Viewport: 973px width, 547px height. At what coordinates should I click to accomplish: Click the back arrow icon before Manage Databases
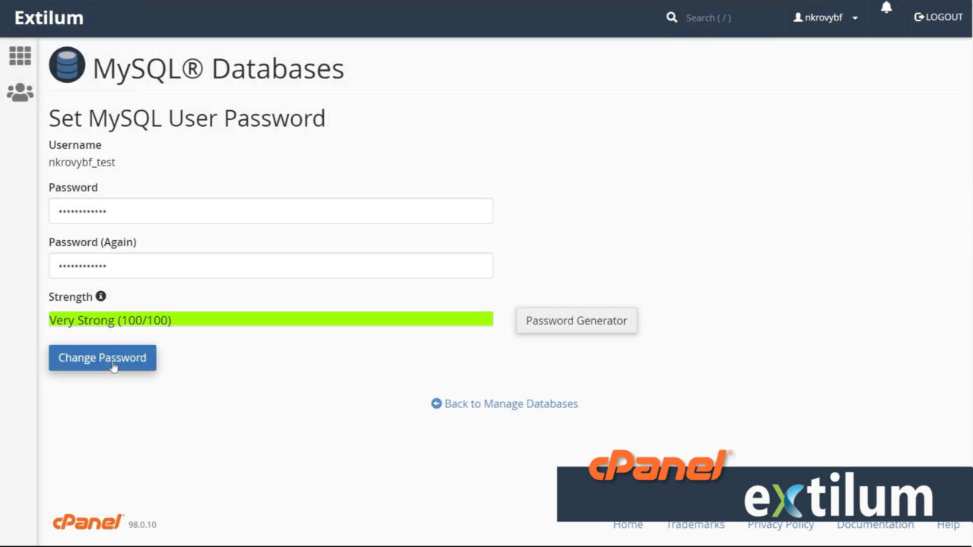click(436, 403)
